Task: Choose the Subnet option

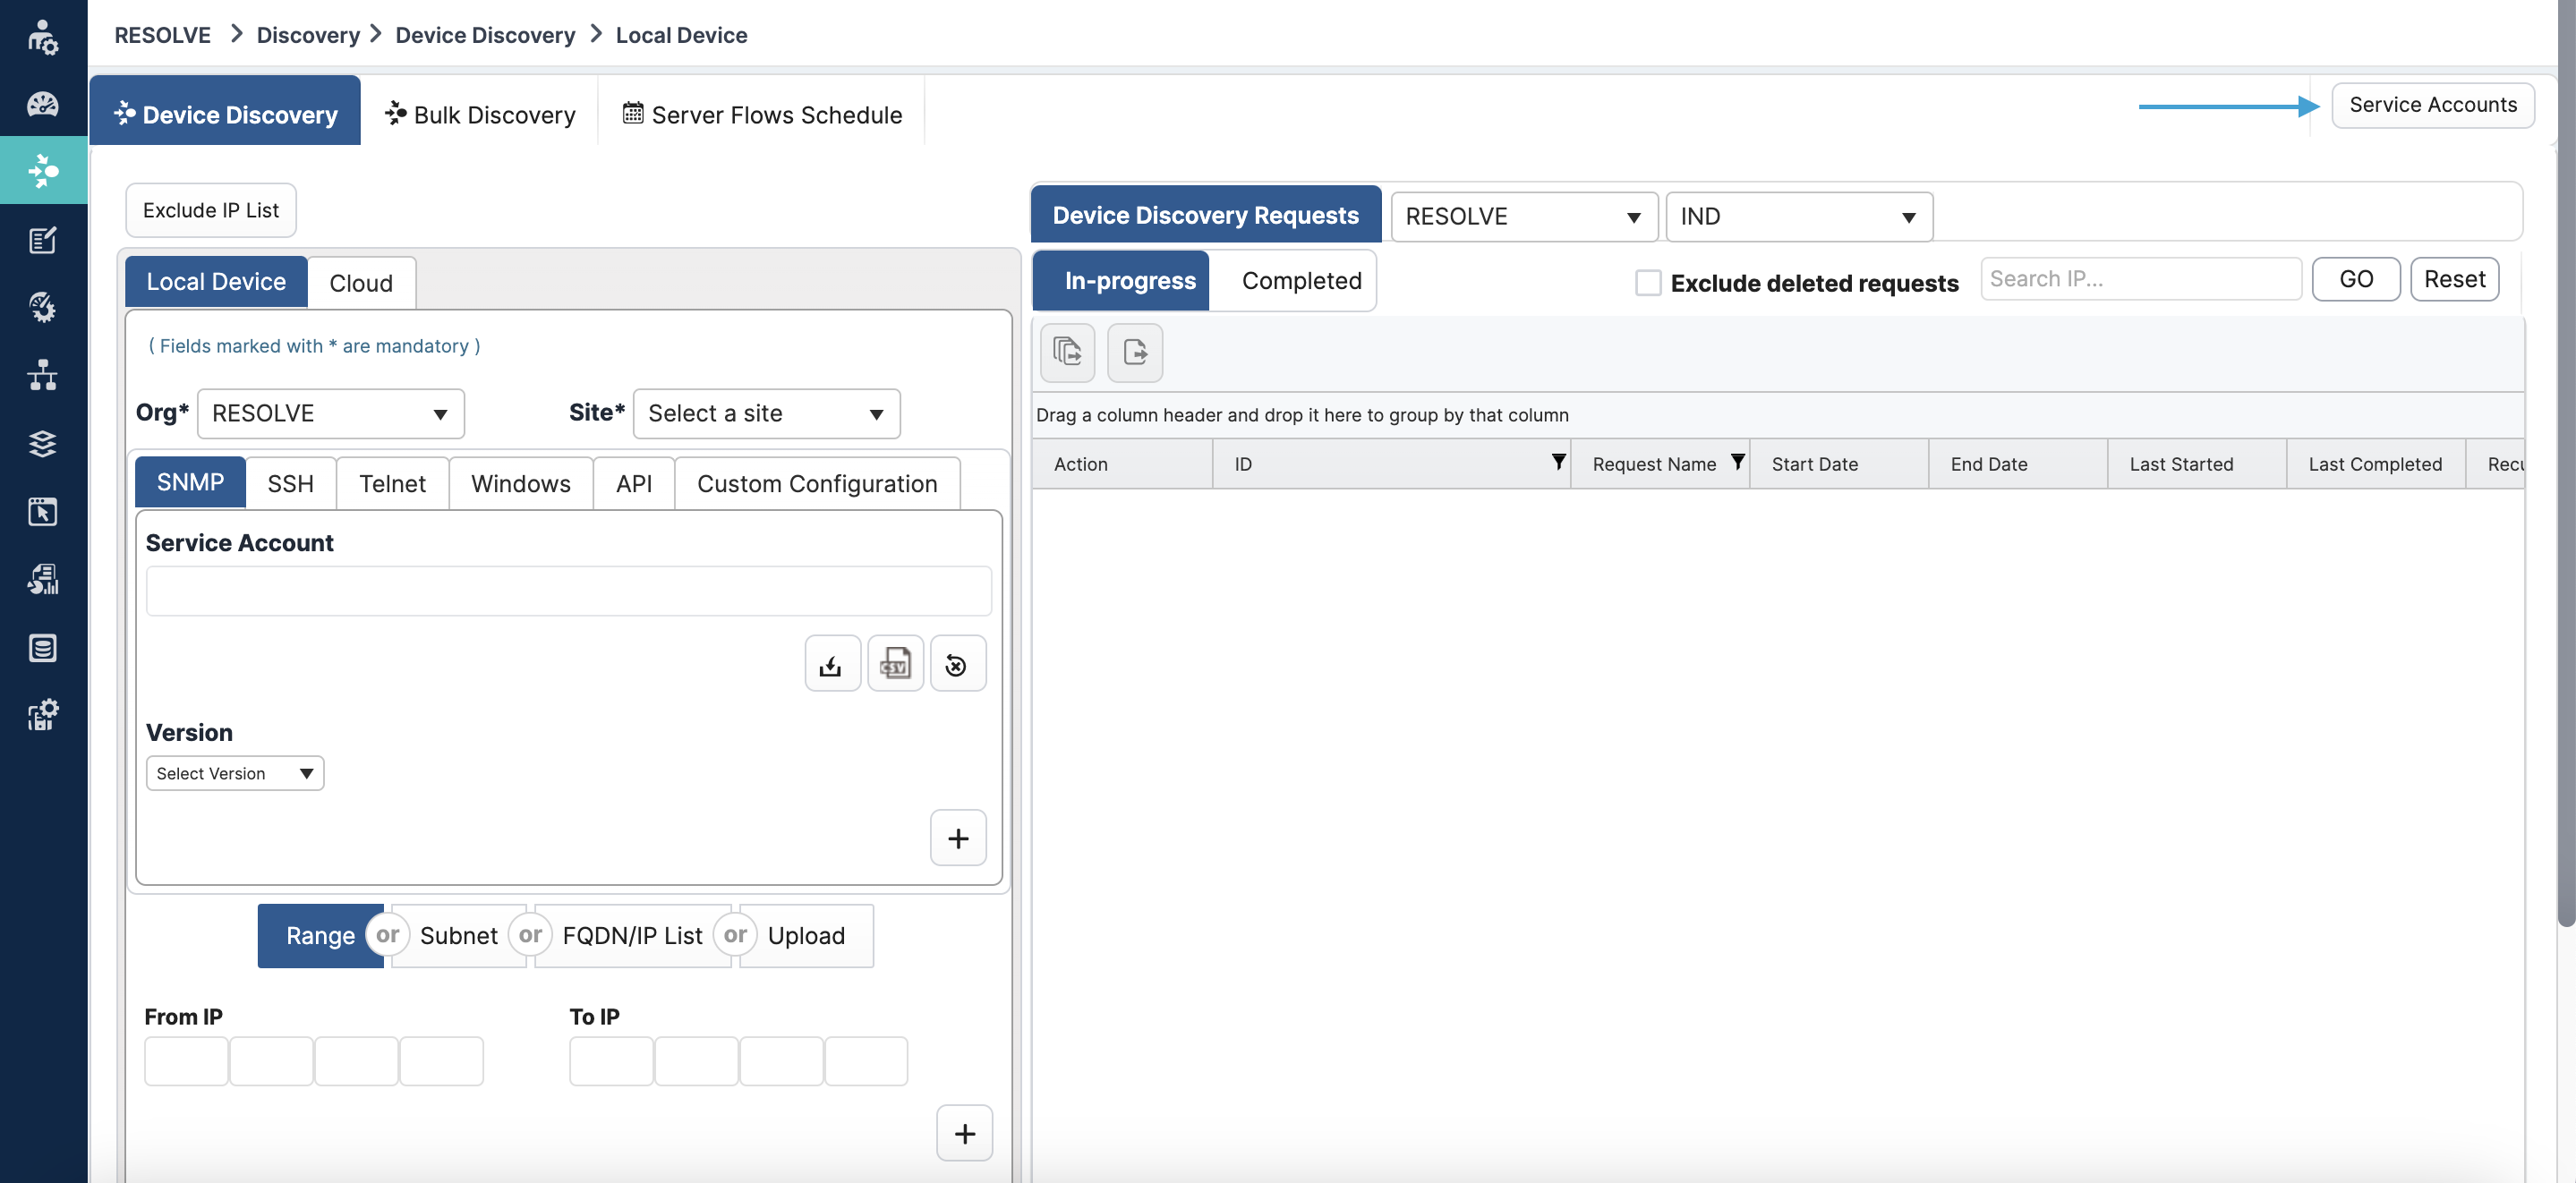Action: (458, 935)
